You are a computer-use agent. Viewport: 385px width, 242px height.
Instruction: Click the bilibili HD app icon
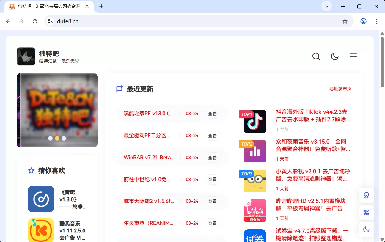pos(255,210)
